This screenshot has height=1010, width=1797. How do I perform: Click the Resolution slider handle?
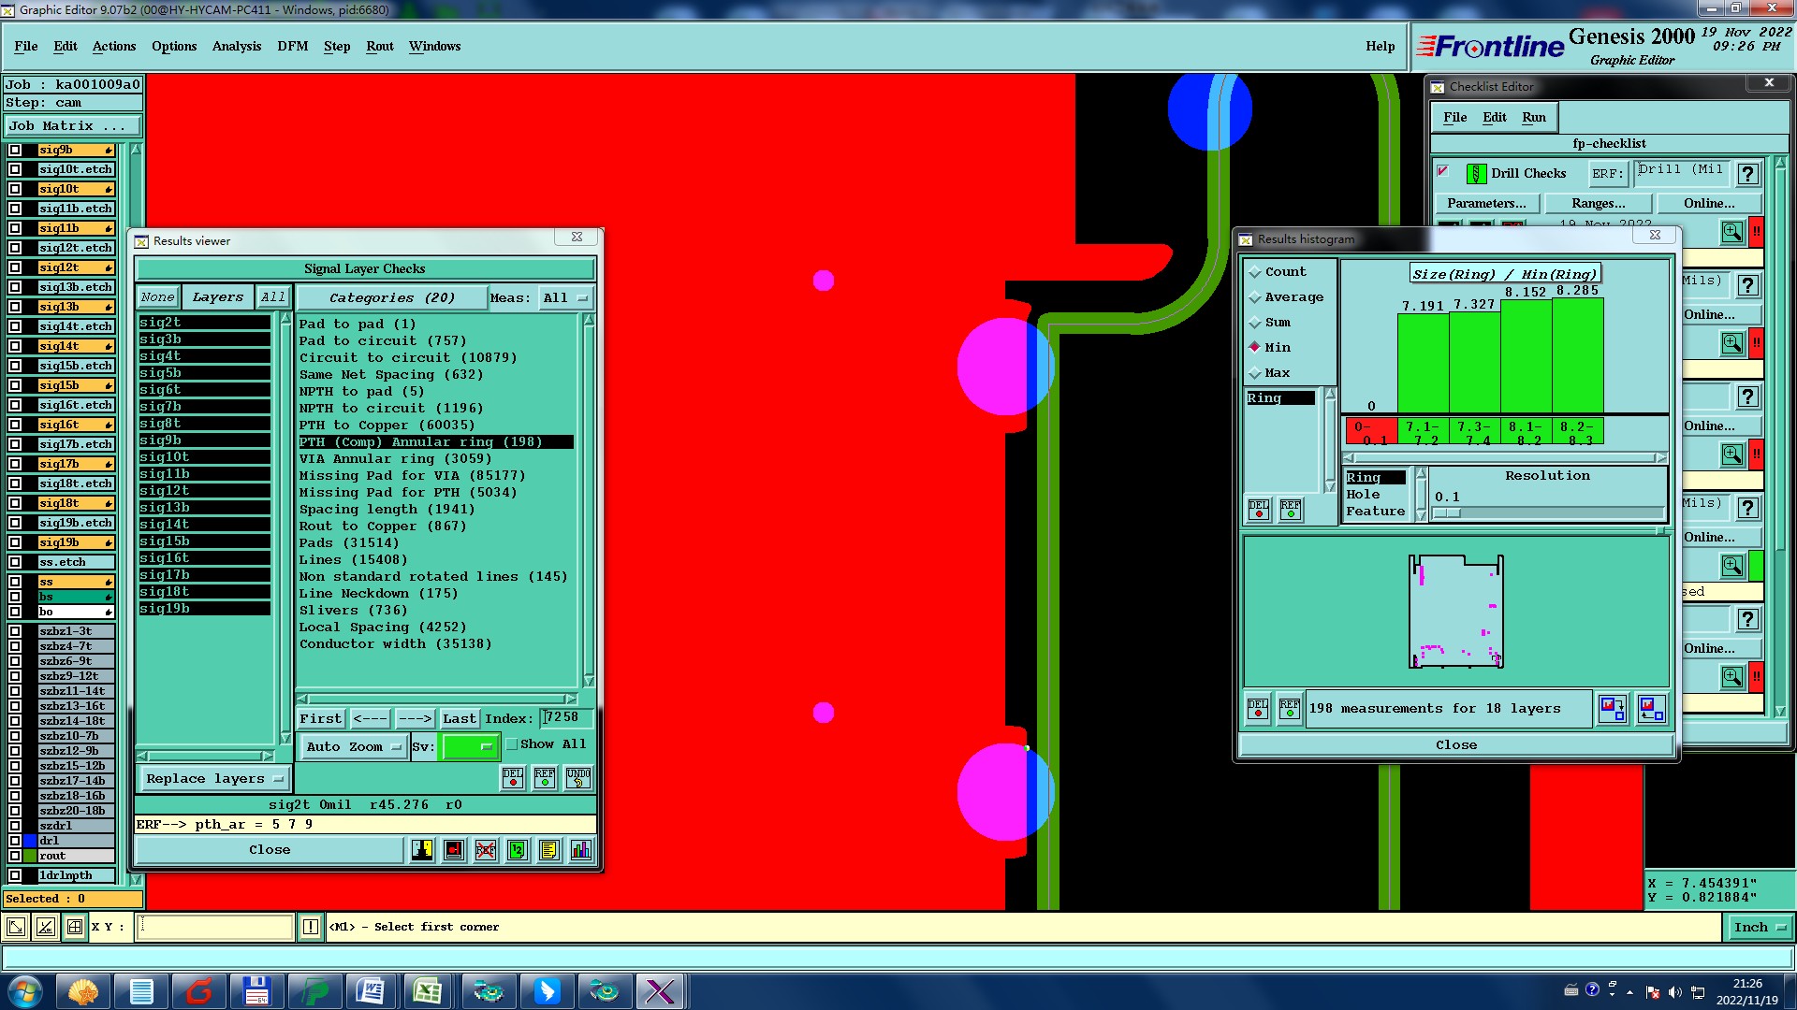1447,512
